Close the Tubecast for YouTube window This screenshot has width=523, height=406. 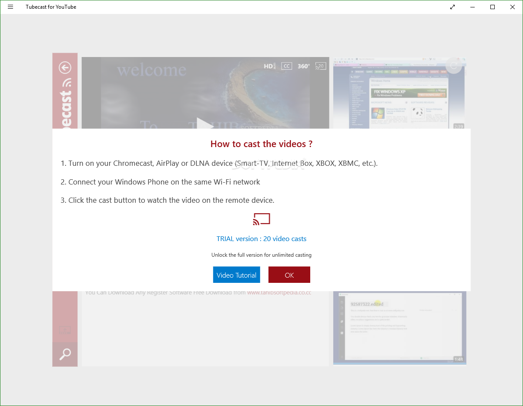tap(513, 7)
